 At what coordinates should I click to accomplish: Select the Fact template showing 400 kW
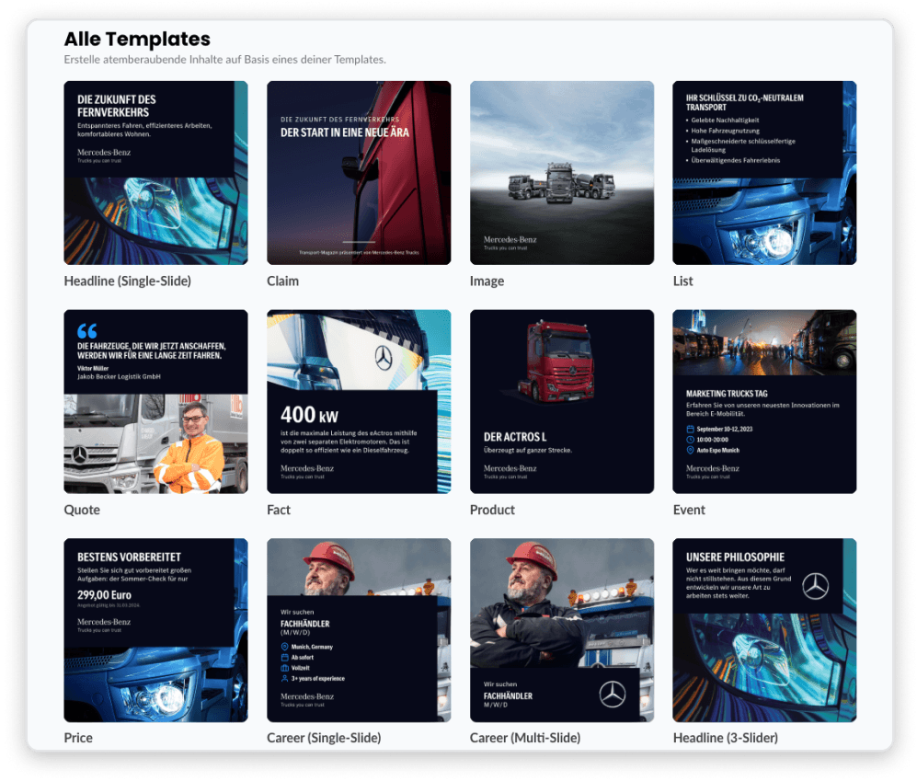359,401
